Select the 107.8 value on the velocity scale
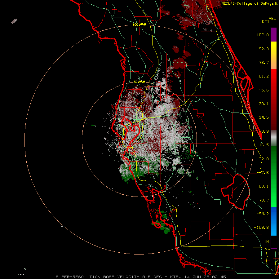 263,35
